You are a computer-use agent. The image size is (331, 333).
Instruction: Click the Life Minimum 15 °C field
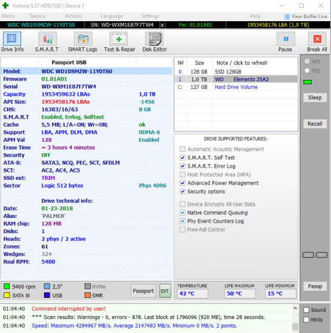[280, 294]
